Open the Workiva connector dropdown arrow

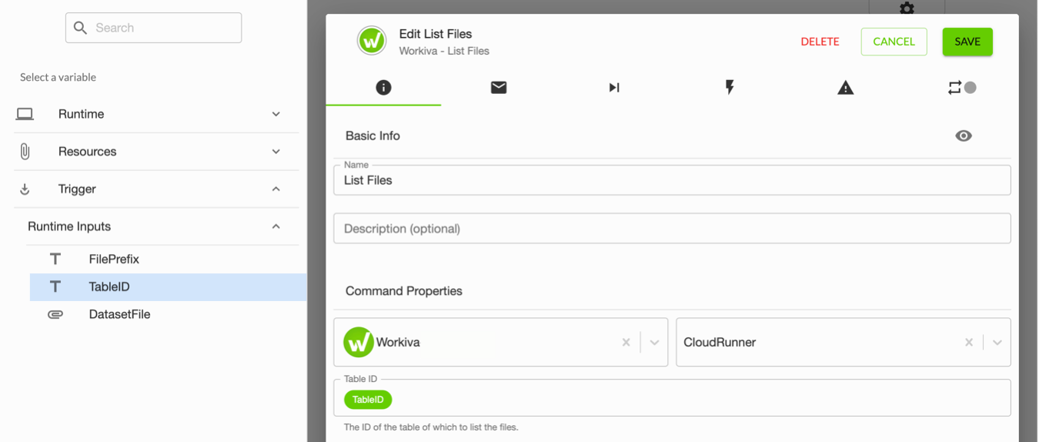(654, 343)
